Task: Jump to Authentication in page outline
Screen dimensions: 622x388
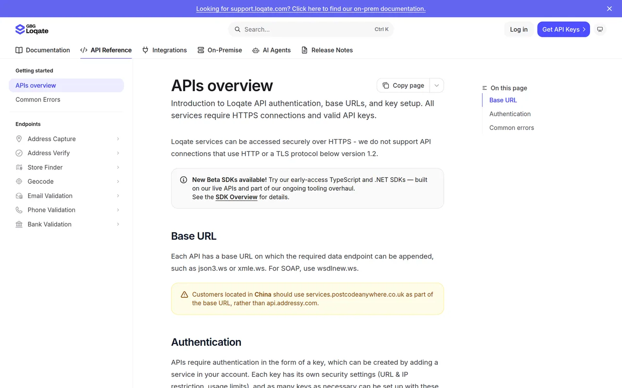Action: coord(510,114)
